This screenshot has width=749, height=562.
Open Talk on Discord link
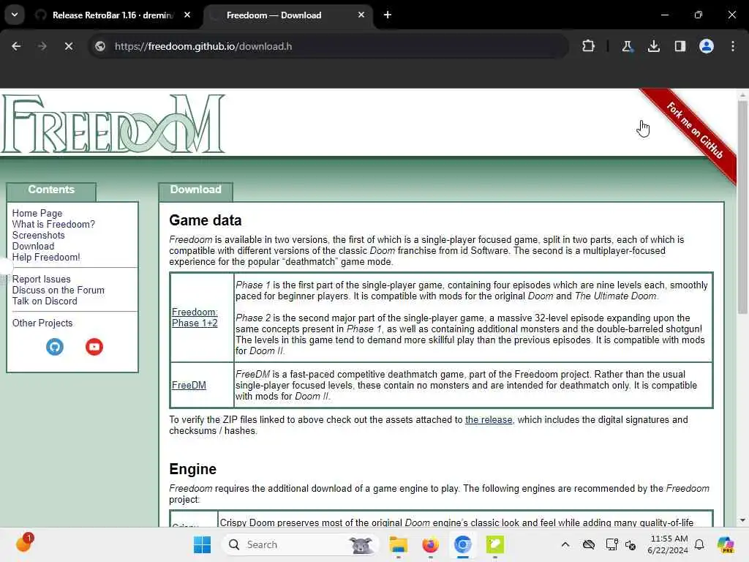coord(45,301)
